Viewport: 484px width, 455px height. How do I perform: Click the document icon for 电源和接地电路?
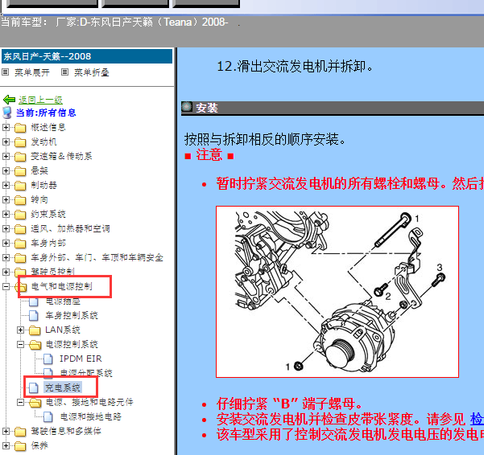pos(48,416)
